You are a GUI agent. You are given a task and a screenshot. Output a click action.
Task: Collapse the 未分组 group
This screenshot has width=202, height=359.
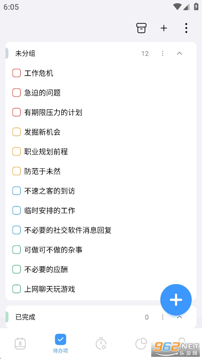pos(180,54)
